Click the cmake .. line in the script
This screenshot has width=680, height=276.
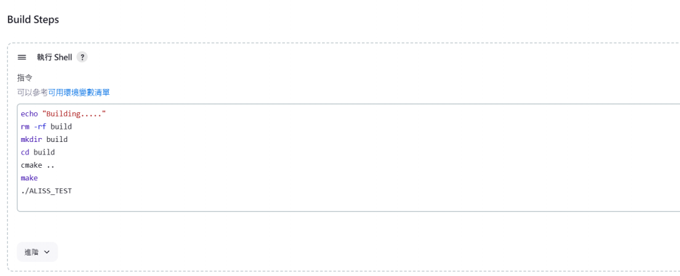click(38, 165)
